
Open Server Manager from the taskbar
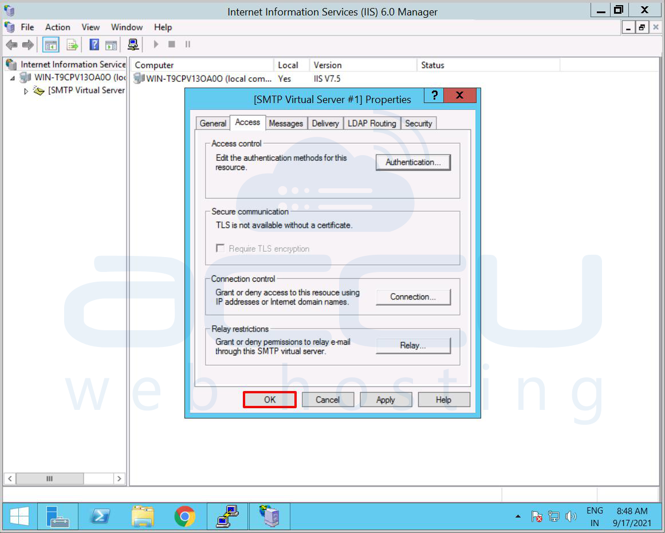tap(57, 517)
